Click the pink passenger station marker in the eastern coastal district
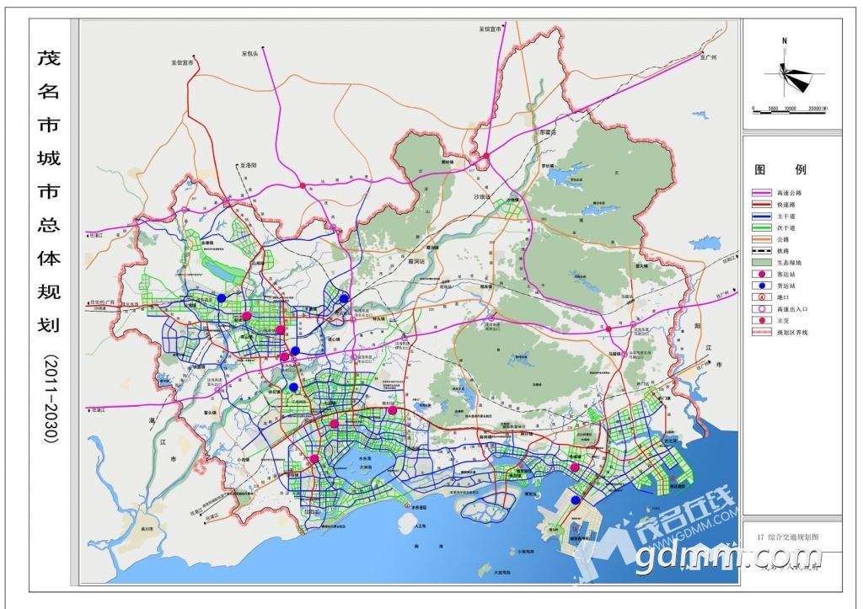 point(575,467)
